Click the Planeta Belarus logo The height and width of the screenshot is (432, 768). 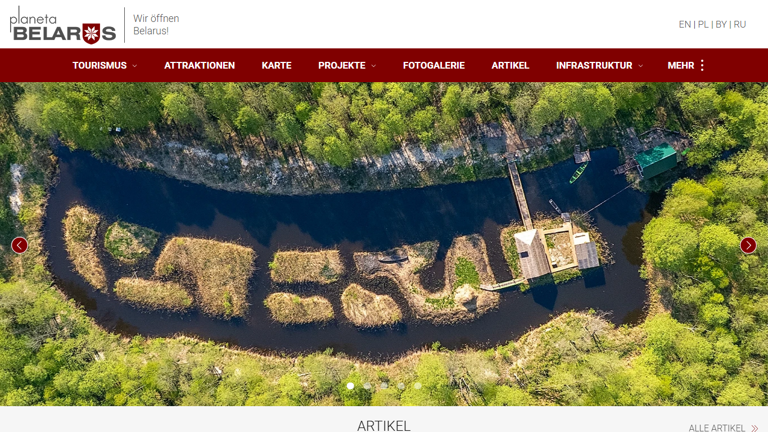(x=63, y=25)
